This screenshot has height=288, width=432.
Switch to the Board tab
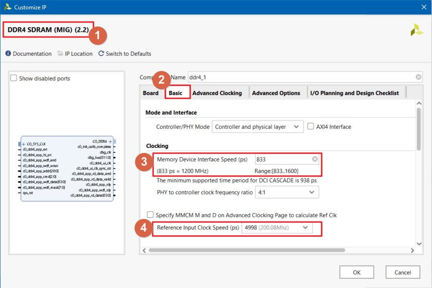tap(151, 93)
